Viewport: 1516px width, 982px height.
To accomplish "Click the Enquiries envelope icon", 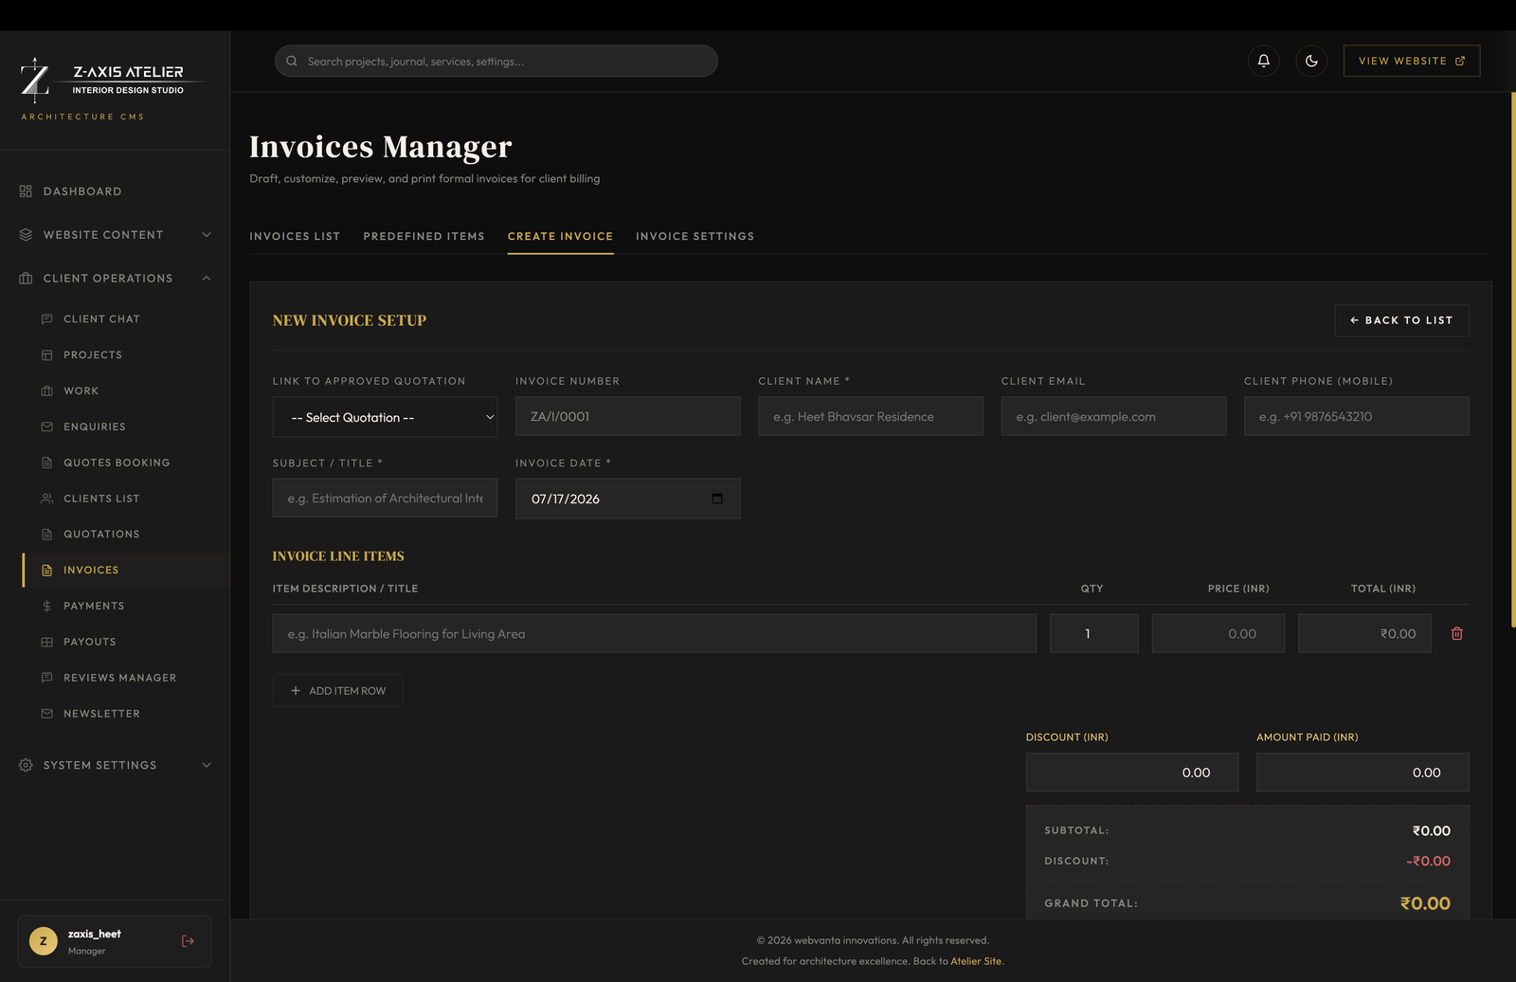I will (47, 427).
